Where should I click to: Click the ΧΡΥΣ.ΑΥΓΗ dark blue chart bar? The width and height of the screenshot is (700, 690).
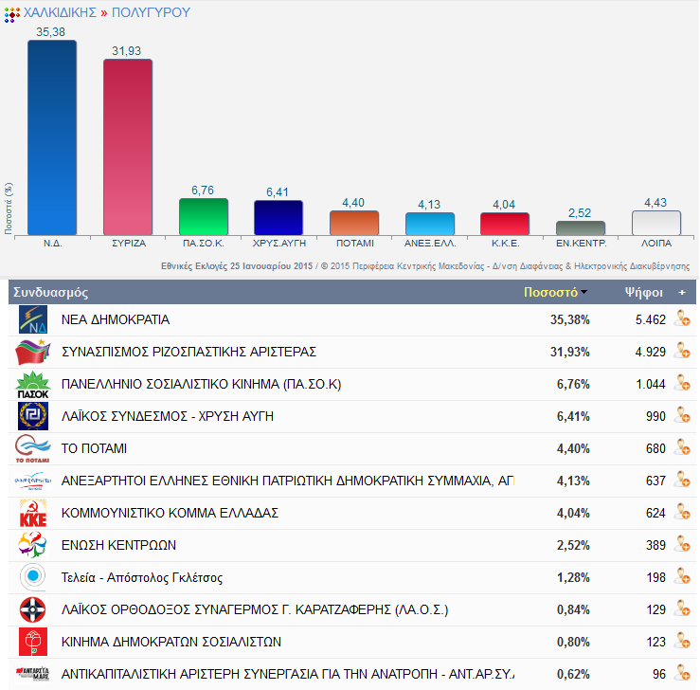pyautogui.click(x=278, y=217)
